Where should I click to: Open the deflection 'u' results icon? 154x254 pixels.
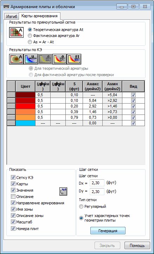31,59
